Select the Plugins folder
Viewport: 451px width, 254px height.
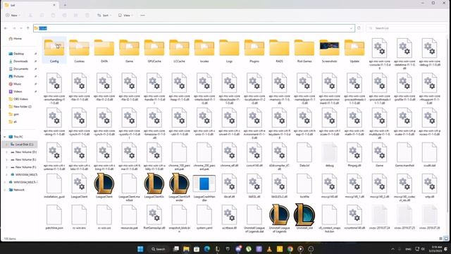click(254, 51)
